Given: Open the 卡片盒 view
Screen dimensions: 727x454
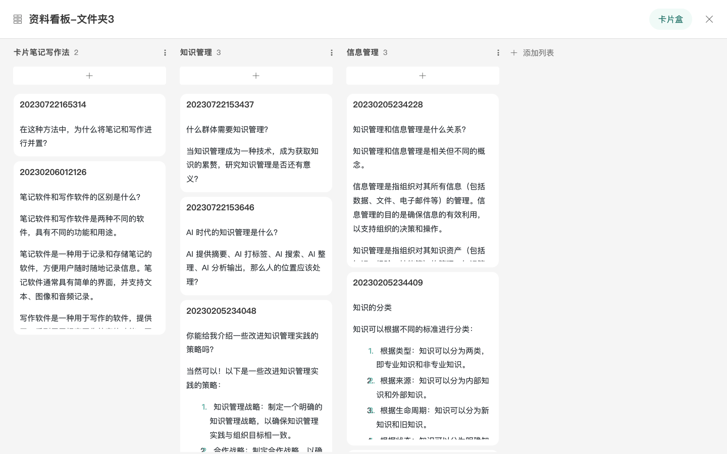Looking at the screenshot, I should pyautogui.click(x=670, y=19).
